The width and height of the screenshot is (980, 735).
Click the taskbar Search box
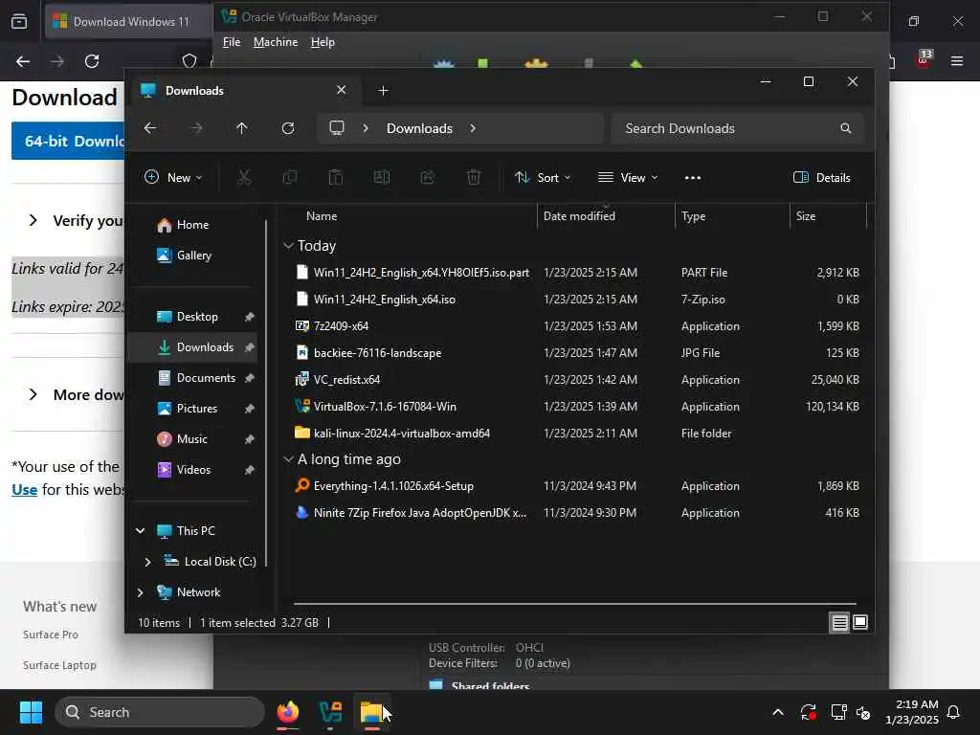pos(160,712)
